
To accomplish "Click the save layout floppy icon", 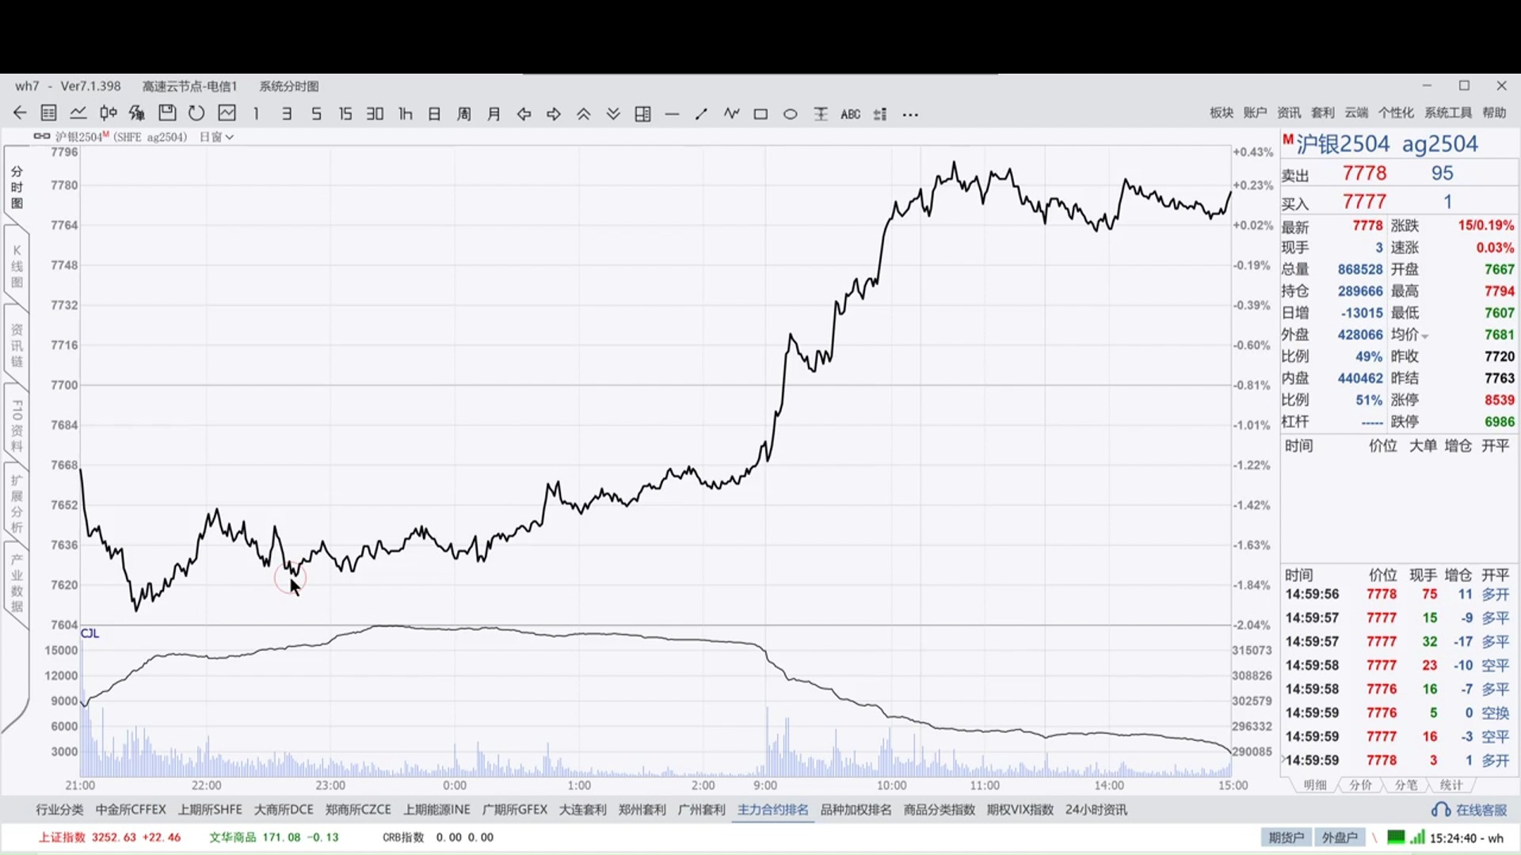I will (x=167, y=113).
